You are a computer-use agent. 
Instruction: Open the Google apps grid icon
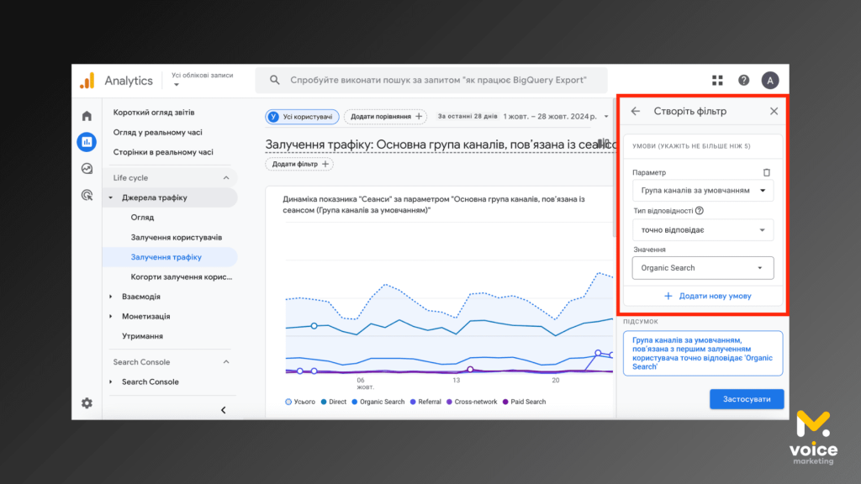click(x=717, y=81)
